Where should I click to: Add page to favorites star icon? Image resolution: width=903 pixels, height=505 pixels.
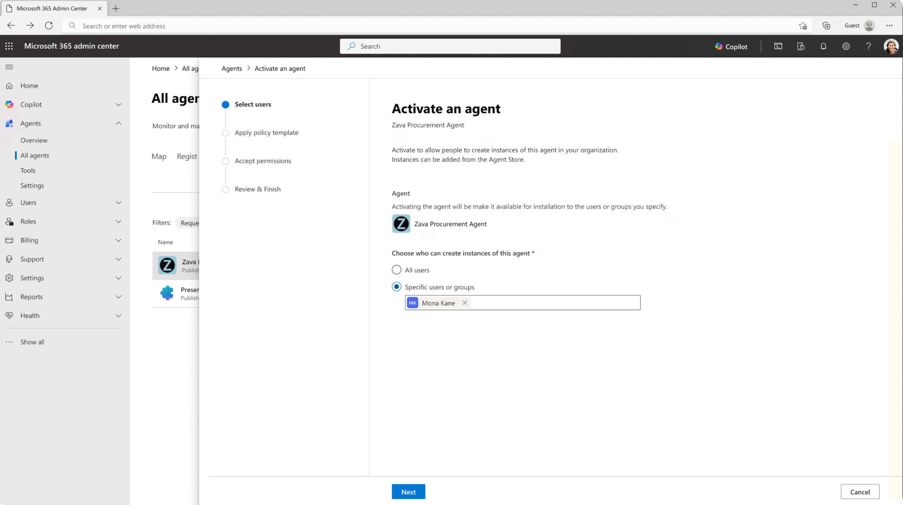(x=803, y=26)
